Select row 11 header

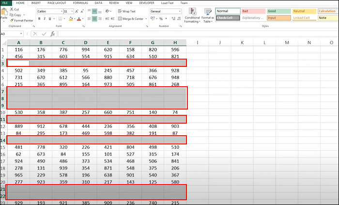point(3,119)
